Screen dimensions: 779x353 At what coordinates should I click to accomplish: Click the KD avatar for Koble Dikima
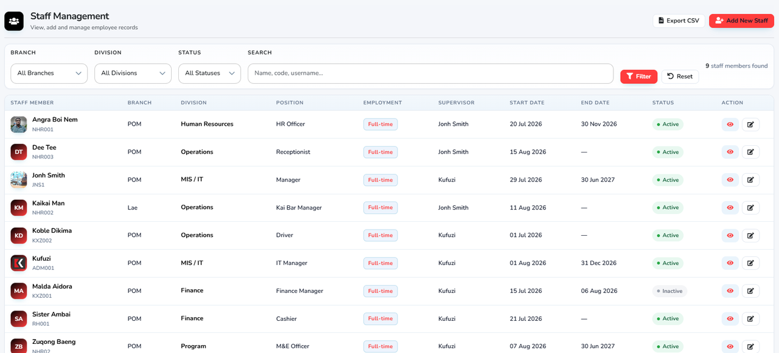(19, 235)
